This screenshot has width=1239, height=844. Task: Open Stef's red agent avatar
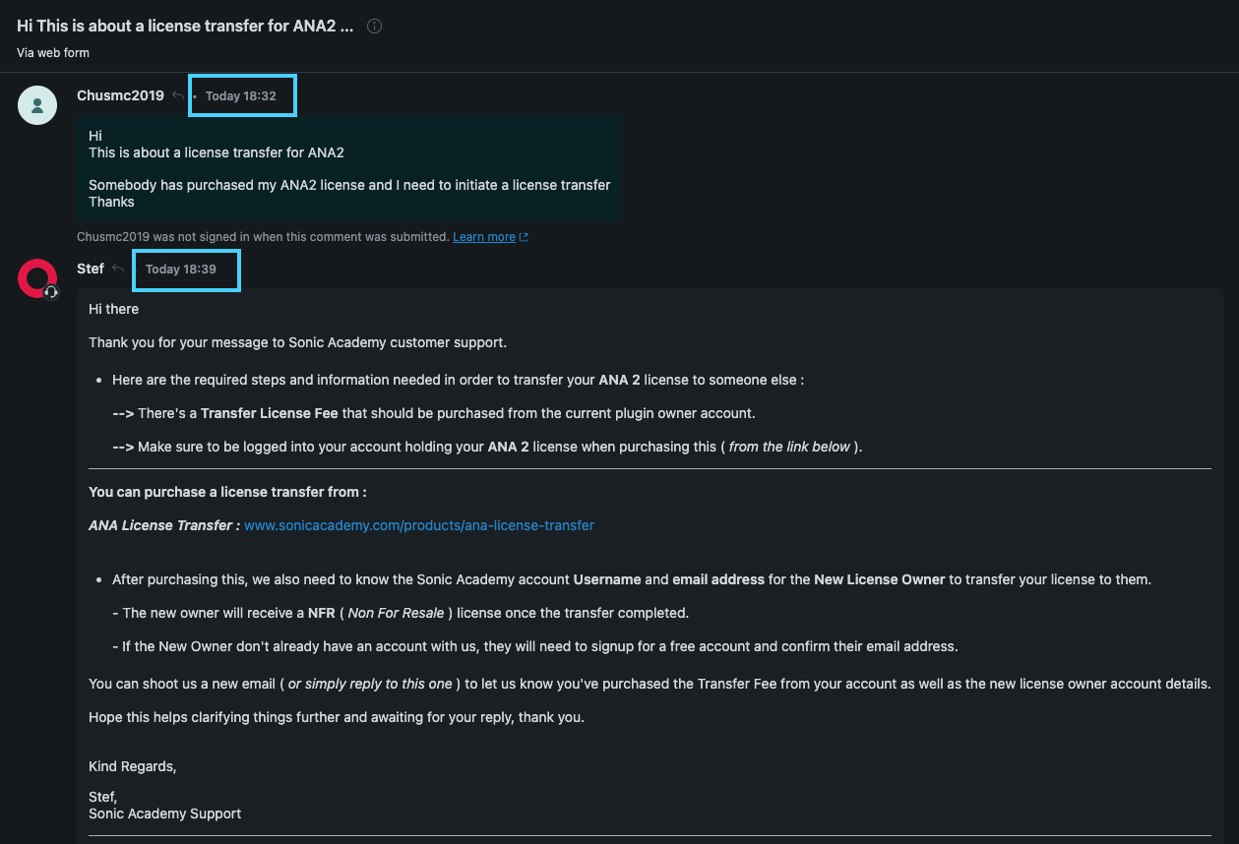pos(36,277)
